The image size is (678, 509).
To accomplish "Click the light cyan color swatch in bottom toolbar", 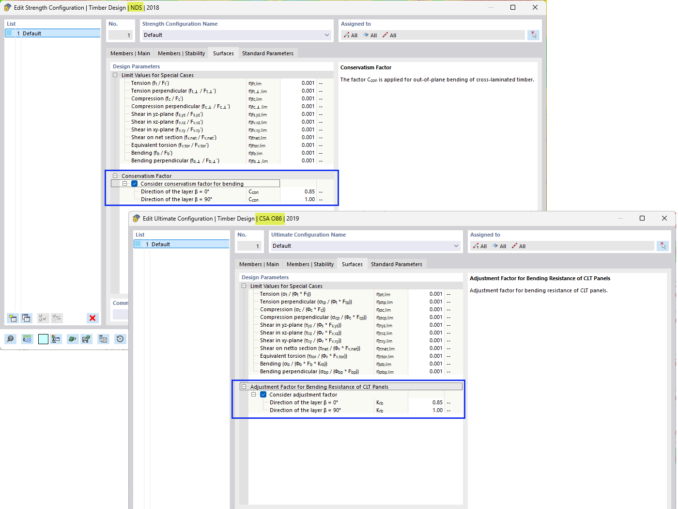I will coord(43,339).
